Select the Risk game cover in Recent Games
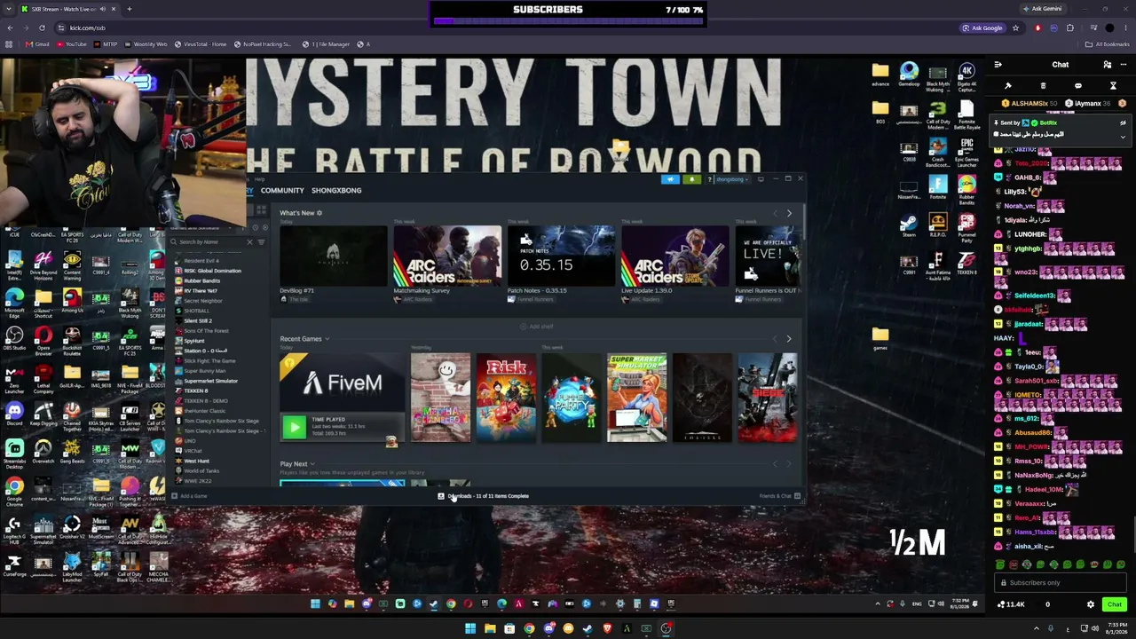 coord(506,398)
